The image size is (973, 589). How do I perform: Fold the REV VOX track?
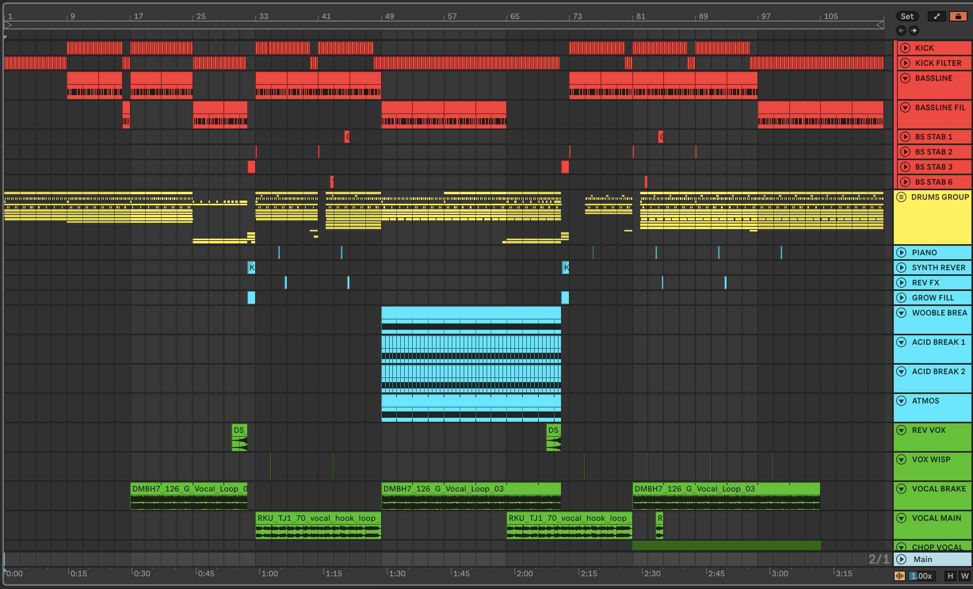(x=901, y=430)
